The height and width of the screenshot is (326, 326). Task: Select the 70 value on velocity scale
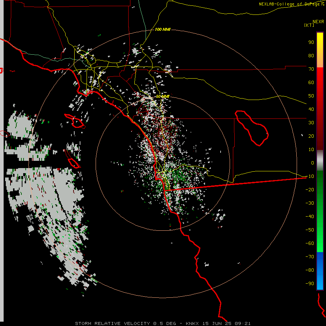click(x=311, y=69)
